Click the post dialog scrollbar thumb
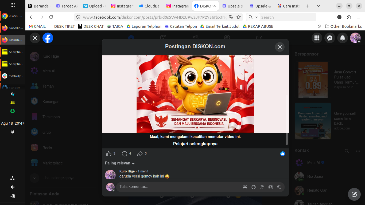 coord(287,120)
